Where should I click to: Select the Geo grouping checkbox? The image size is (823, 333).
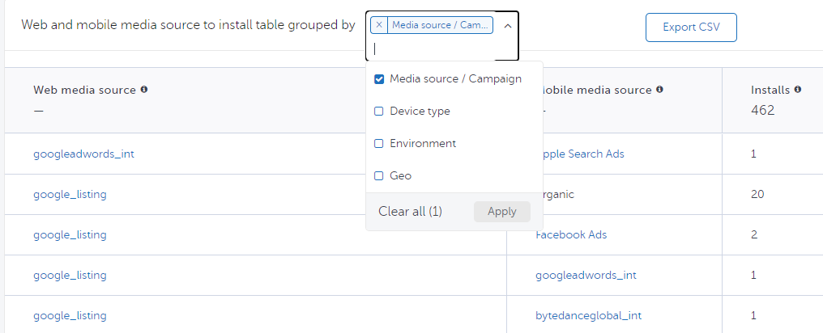click(x=379, y=176)
